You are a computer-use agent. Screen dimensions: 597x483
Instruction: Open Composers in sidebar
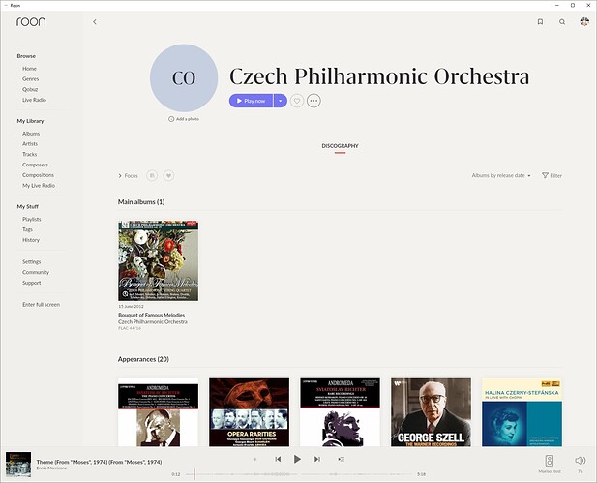click(x=36, y=165)
